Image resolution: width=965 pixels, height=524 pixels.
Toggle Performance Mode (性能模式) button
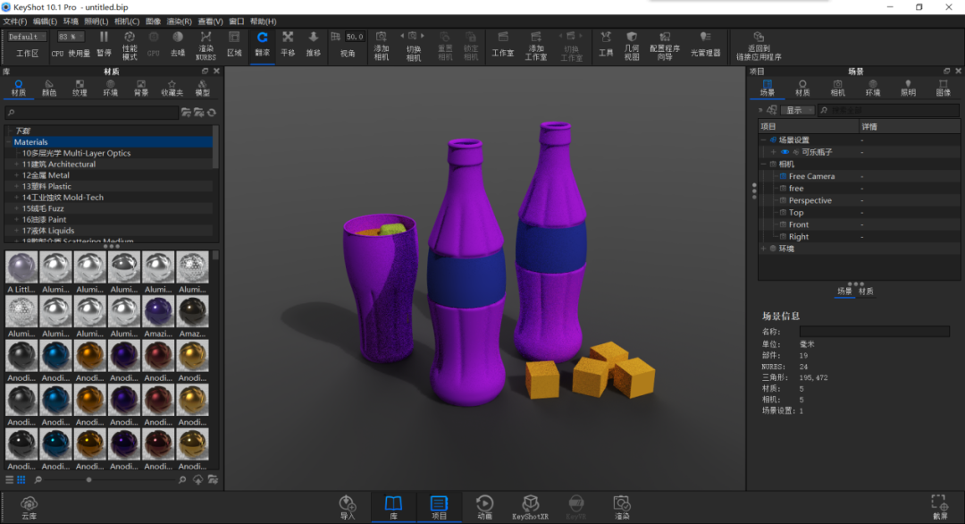coord(130,46)
